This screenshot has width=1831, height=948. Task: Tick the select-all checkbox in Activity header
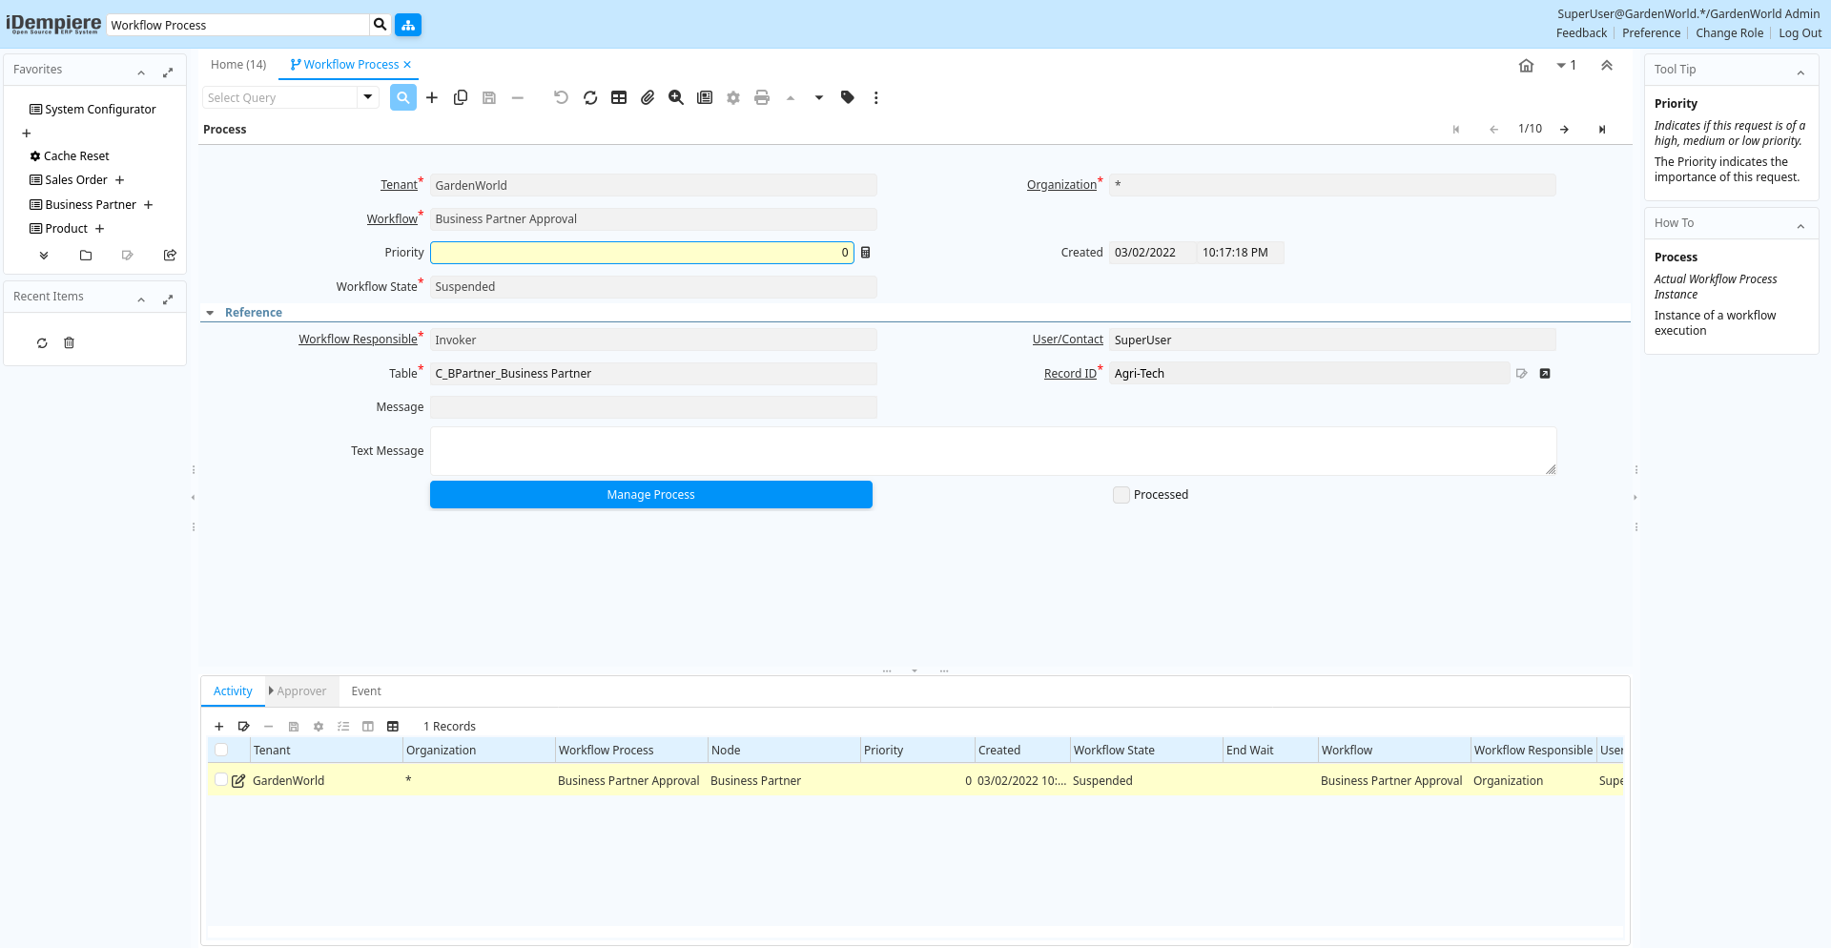click(x=221, y=751)
